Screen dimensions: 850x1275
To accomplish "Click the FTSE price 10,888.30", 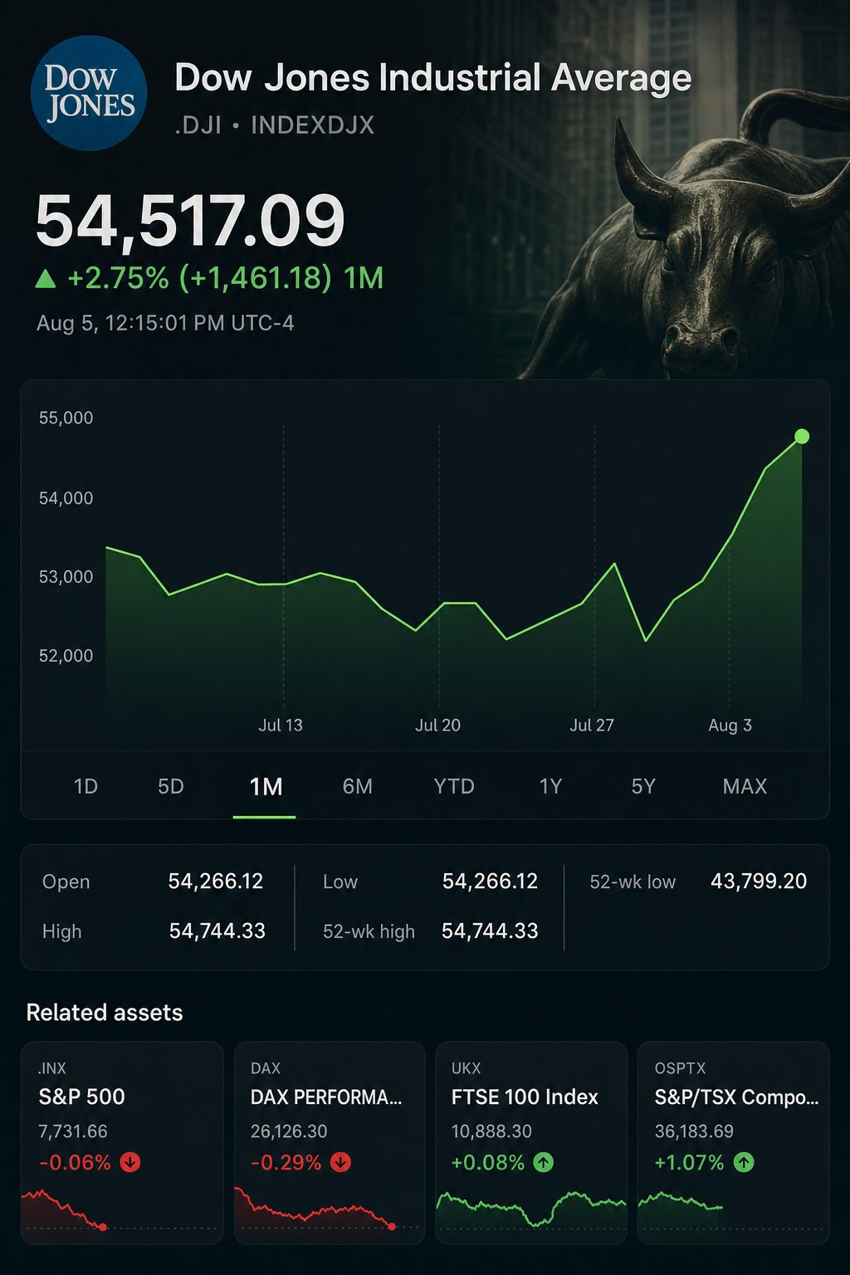I will coord(491,1131).
